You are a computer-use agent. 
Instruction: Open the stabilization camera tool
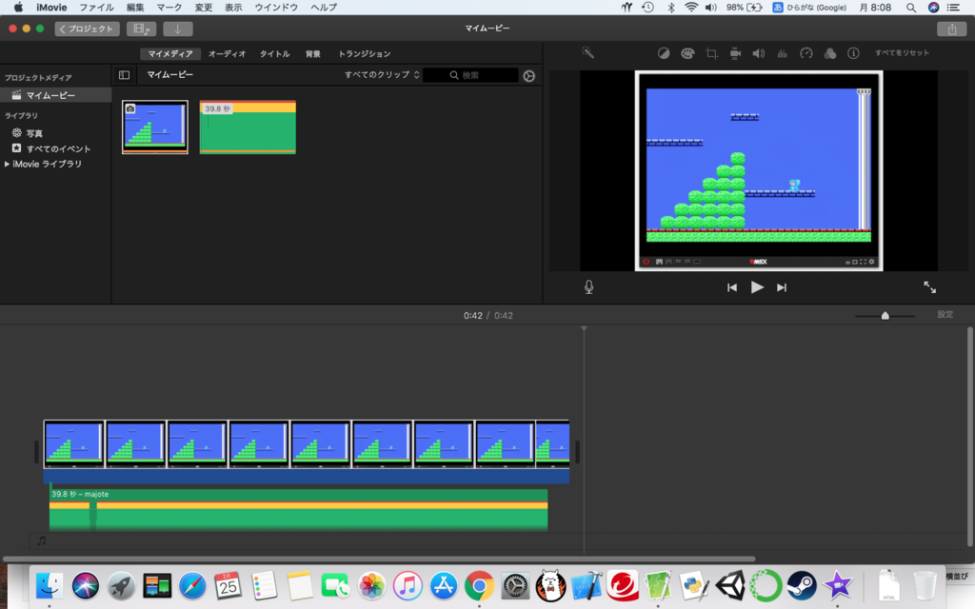735,53
